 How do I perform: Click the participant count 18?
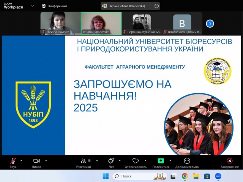(89, 160)
